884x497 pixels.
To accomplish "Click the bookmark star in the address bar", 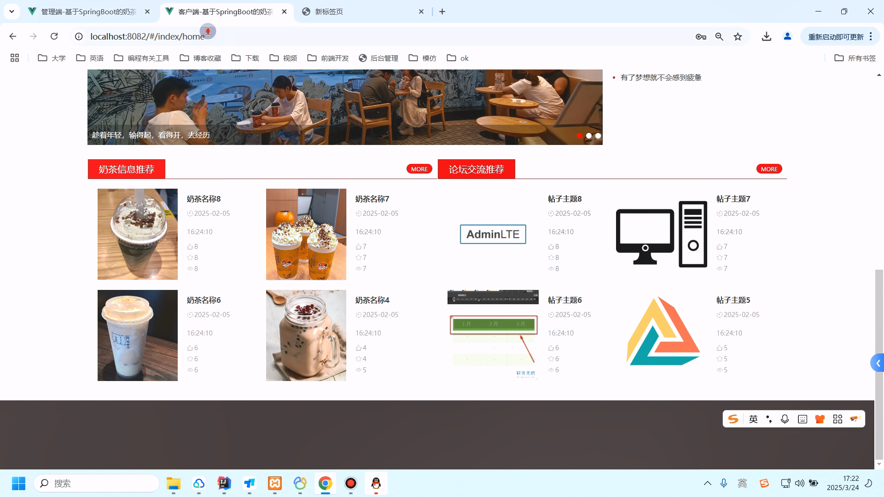I will tap(738, 36).
